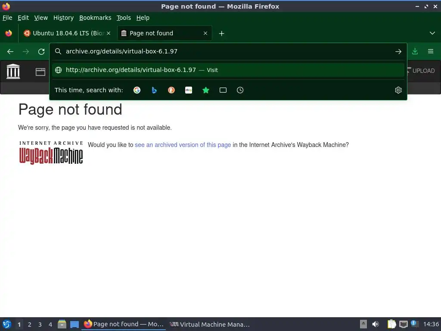Viewport: 441px width, 331px height.
Task: Open the Help menu
Action: 143,18
